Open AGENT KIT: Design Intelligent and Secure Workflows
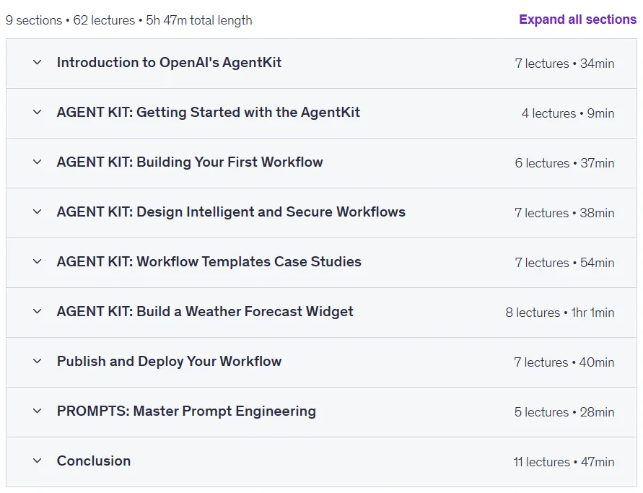The height and width of the screenshot is (493, 643). [231, 211]
